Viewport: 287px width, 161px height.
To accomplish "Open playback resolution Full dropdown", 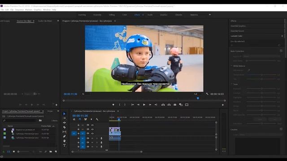I will pos(198,94).
